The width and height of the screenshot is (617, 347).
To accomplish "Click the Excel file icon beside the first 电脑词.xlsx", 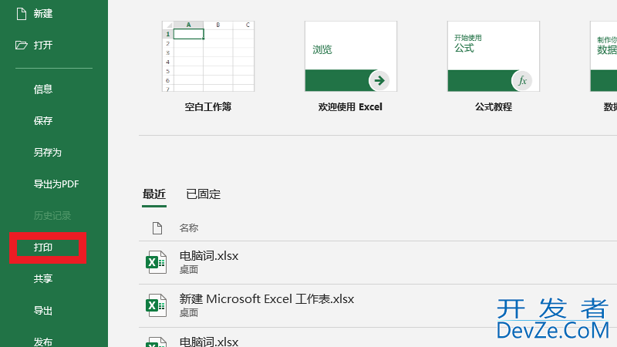I will click(156, 262).
